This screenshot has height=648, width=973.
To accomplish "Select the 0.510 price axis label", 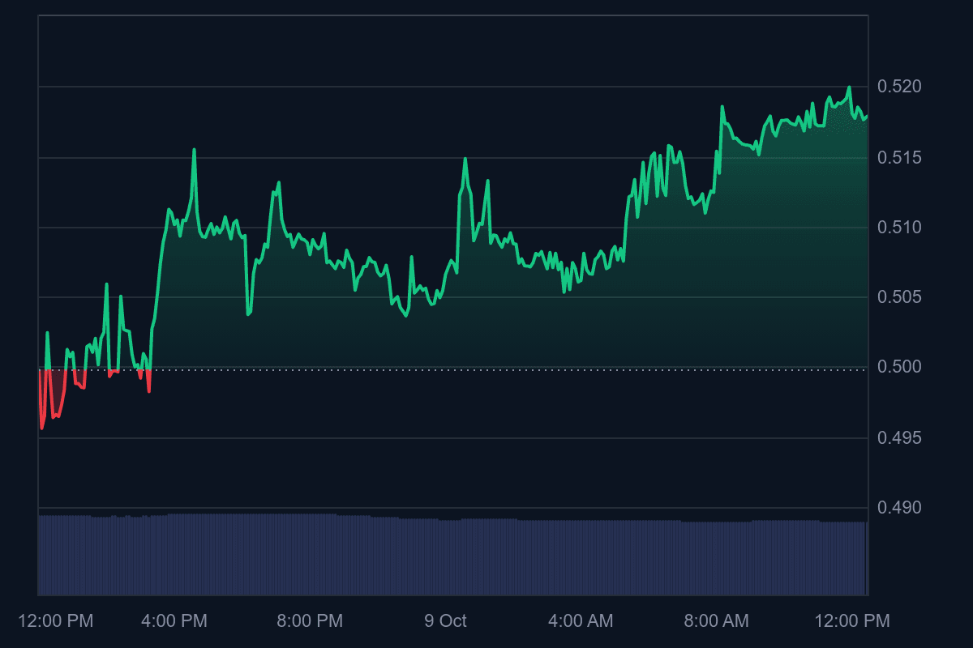I will 899,228.
